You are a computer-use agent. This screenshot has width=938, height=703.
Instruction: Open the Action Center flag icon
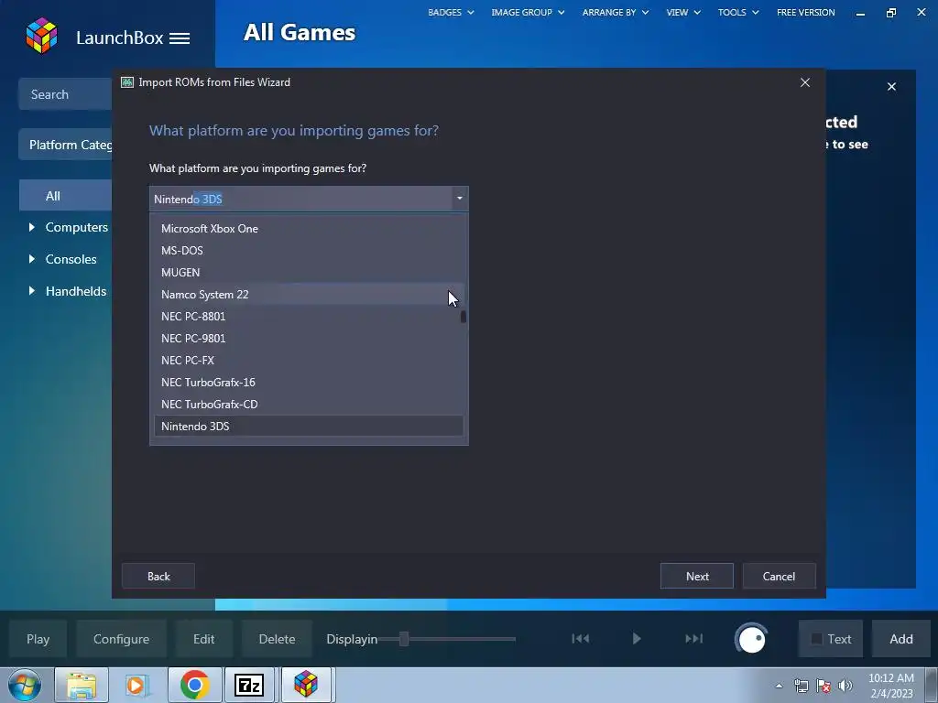(823, 686)
